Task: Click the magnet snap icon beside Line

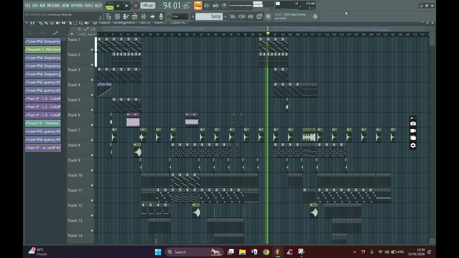Action: coord(169,17)
